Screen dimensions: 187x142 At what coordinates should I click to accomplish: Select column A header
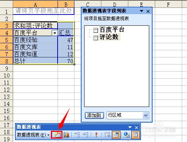35,4
